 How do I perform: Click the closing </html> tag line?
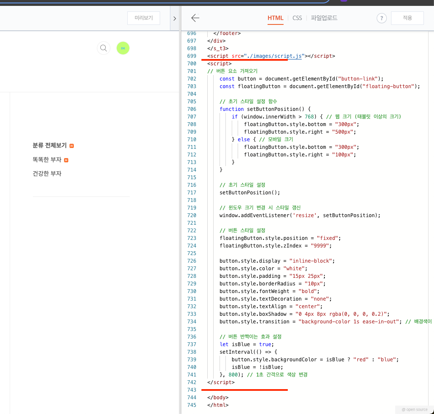coord(218,405)
